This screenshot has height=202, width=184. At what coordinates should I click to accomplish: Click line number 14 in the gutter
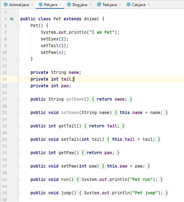coord(4,79)
